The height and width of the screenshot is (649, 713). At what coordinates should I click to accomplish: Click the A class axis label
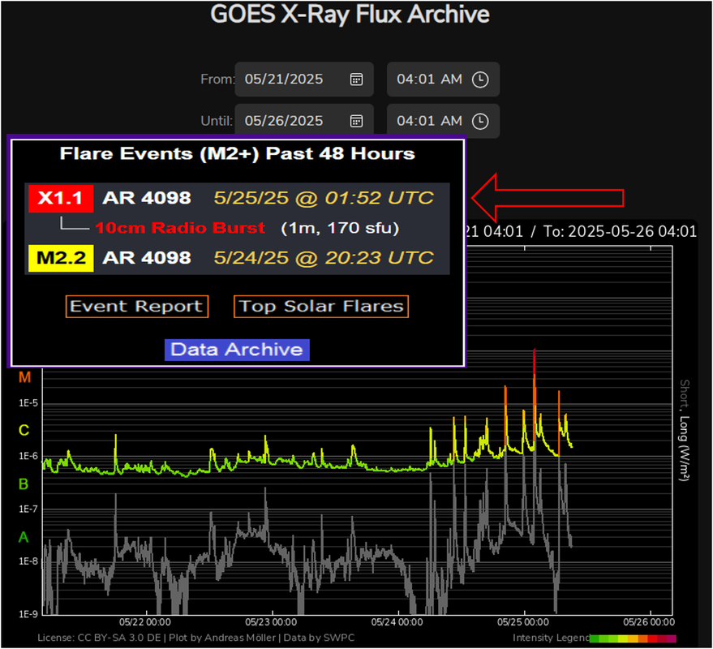click(24, 538)
